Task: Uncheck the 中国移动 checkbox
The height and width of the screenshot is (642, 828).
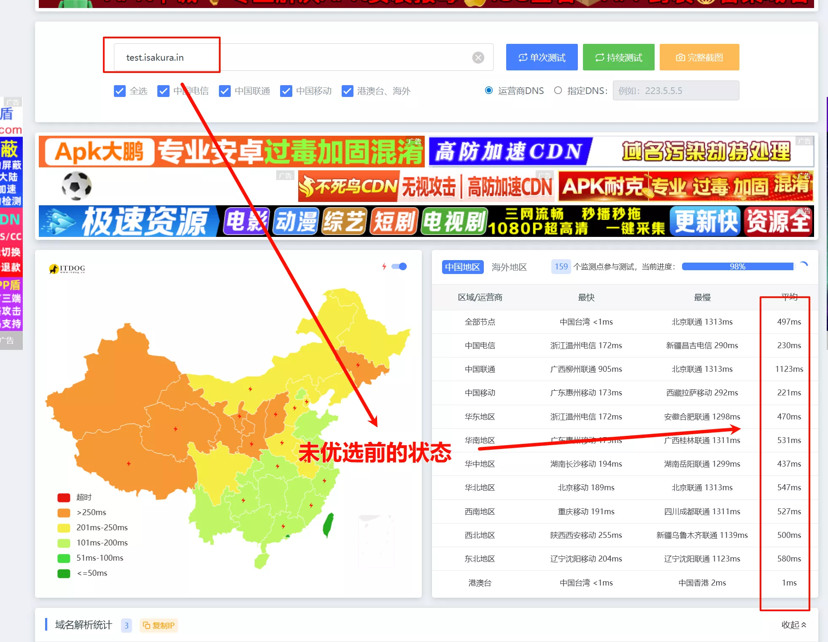Action: point(286,91)
